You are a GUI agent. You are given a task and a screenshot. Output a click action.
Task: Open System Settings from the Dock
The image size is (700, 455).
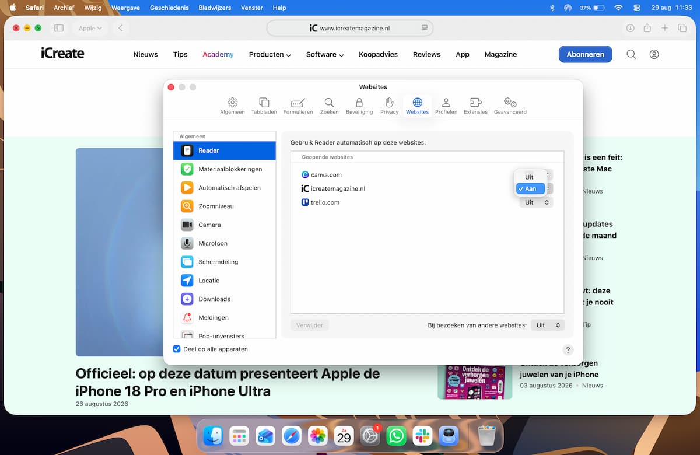[x=370, y=436]
